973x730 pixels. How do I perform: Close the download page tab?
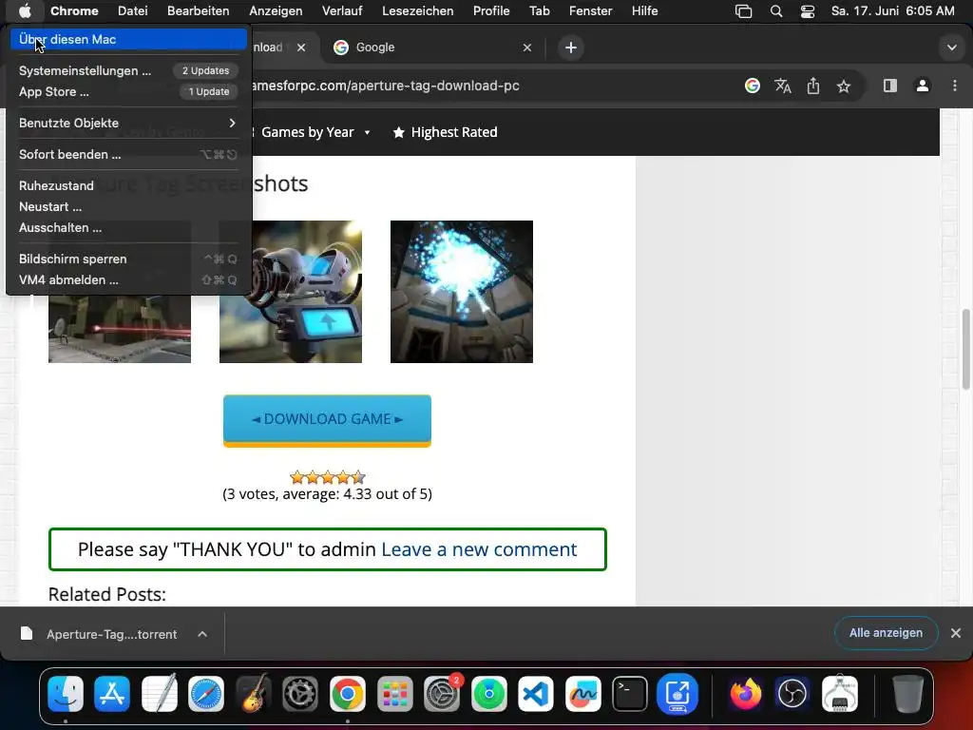[x=301, y=48]
